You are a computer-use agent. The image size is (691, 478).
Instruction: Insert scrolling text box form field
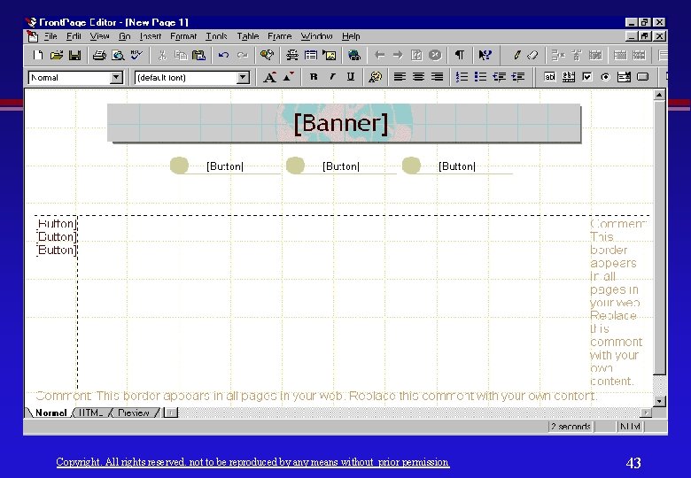(568, 77)
